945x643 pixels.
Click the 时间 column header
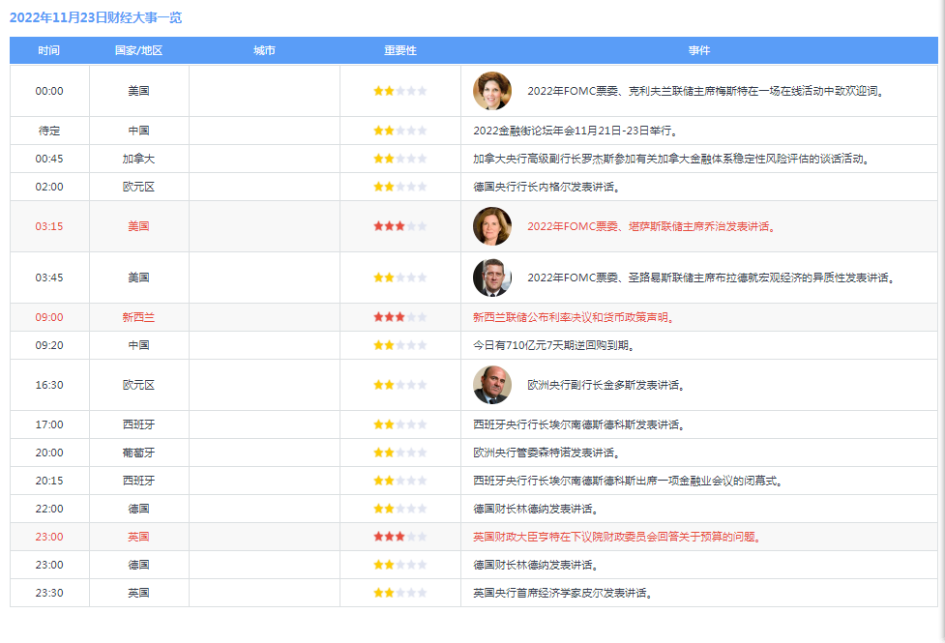49,50
